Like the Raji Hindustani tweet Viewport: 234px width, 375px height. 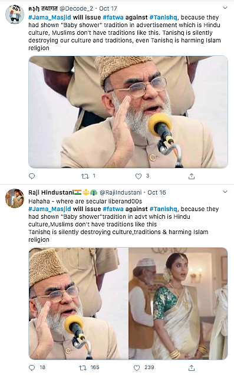pyautogui.click(x=137, y=367)
